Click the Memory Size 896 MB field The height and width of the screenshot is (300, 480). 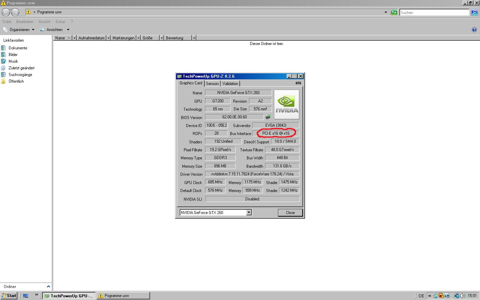coord(220,166)
